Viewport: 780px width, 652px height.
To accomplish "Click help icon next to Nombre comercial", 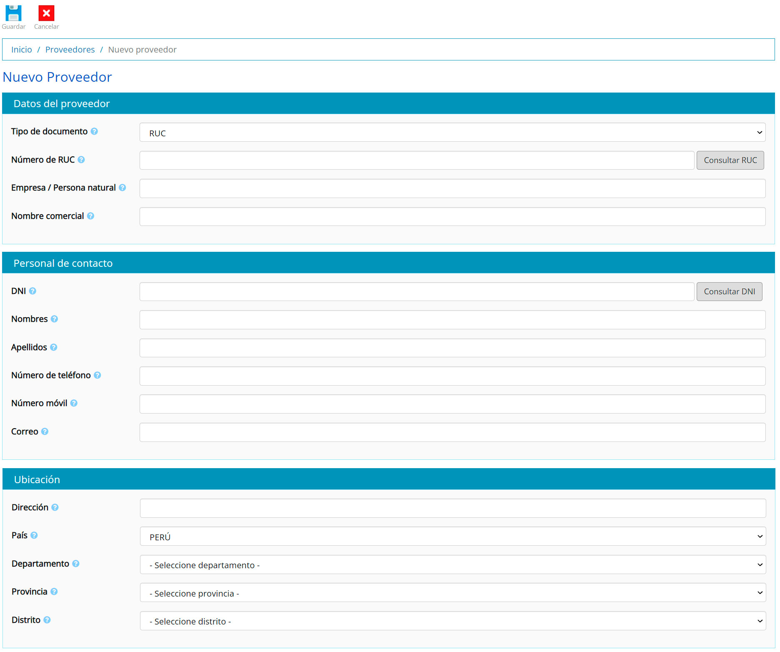I will click(90, 216).
